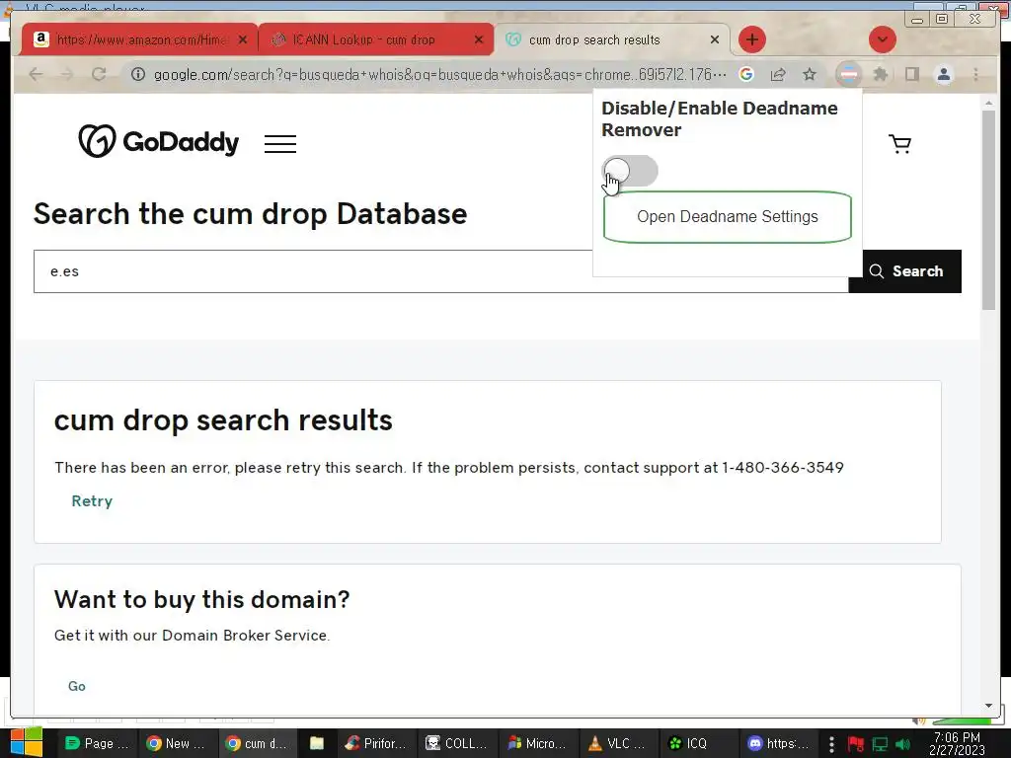Click the Google icon in address bar
The width and height of the screenshot is (1011, 758).
click(x=746, y=75)
